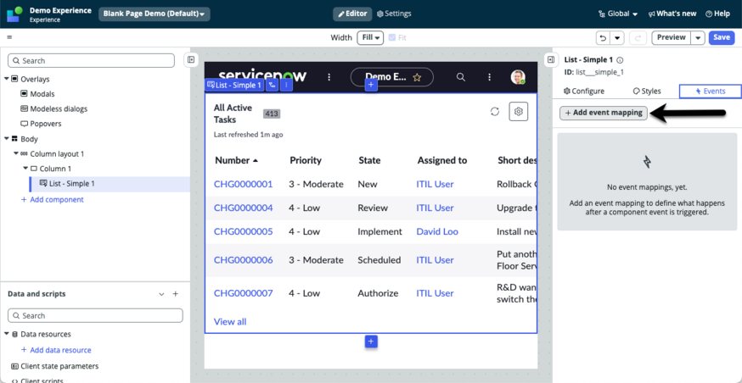Click the undo icon button

[x=603, y=38]
